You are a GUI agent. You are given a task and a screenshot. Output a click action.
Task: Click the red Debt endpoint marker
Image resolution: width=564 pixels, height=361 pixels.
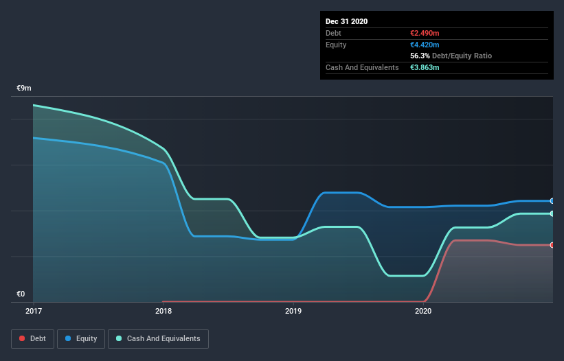[x=552, y=245]
